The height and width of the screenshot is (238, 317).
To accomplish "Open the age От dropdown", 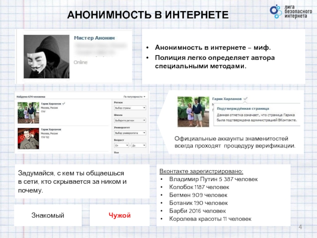I will 121,145.
